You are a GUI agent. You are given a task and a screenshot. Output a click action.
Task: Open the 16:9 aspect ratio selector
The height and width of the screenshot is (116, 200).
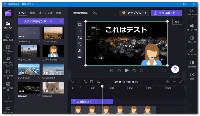click(x=177, y=21)
